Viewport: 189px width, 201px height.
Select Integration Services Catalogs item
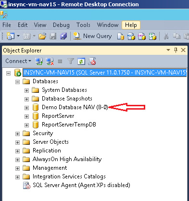[69, 176]
